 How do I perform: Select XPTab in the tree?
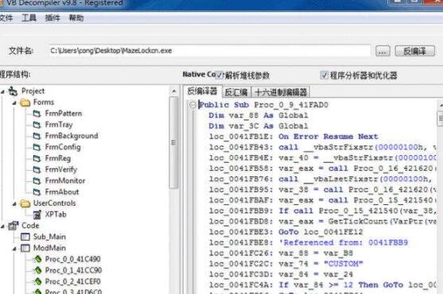(56, 215)
